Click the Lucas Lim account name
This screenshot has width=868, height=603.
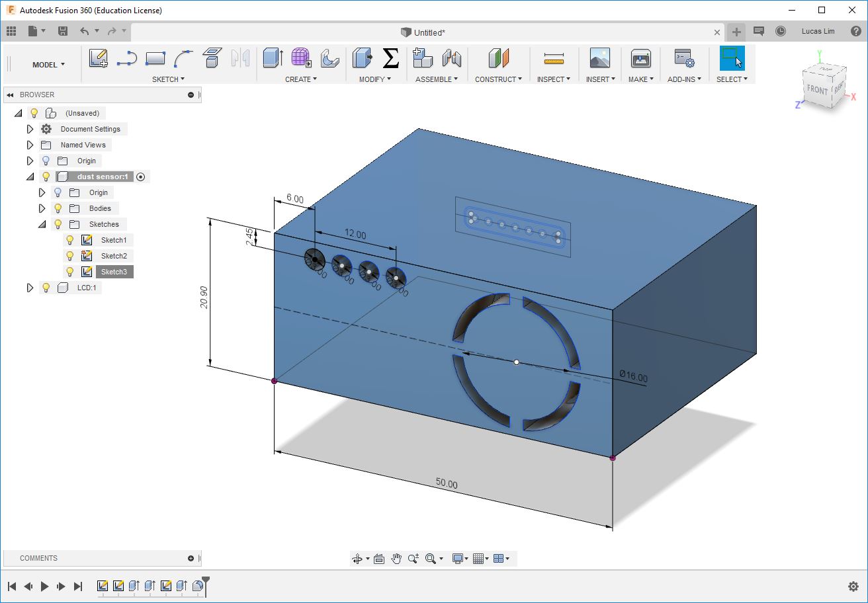[818, 31]
